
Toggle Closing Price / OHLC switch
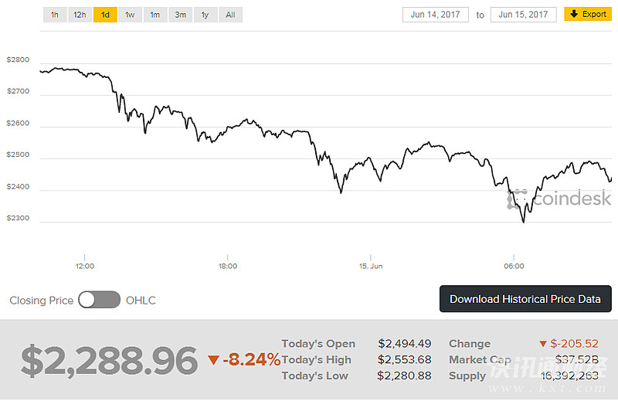[x=100, y=300]
